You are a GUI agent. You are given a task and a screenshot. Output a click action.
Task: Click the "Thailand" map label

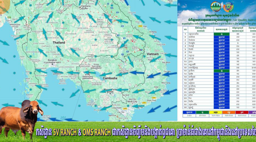click(59, 42)
